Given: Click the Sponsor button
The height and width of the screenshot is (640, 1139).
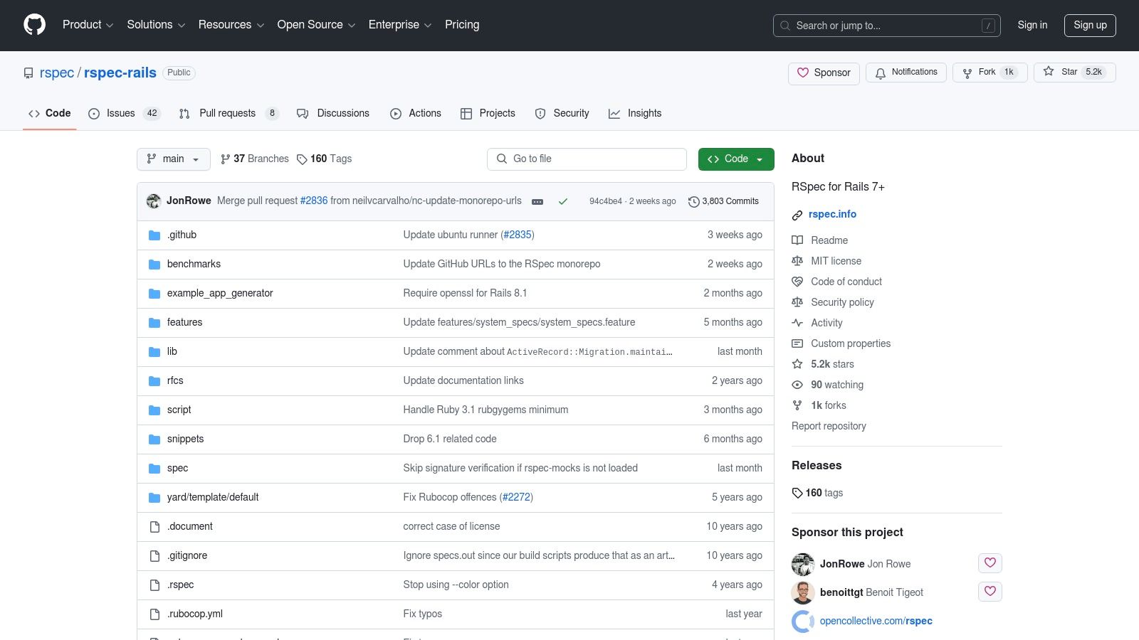Looking at the screenshot, I should [824, 73].
